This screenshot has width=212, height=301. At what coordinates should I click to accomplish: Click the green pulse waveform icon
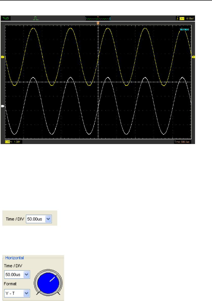(x=36, y=19)
